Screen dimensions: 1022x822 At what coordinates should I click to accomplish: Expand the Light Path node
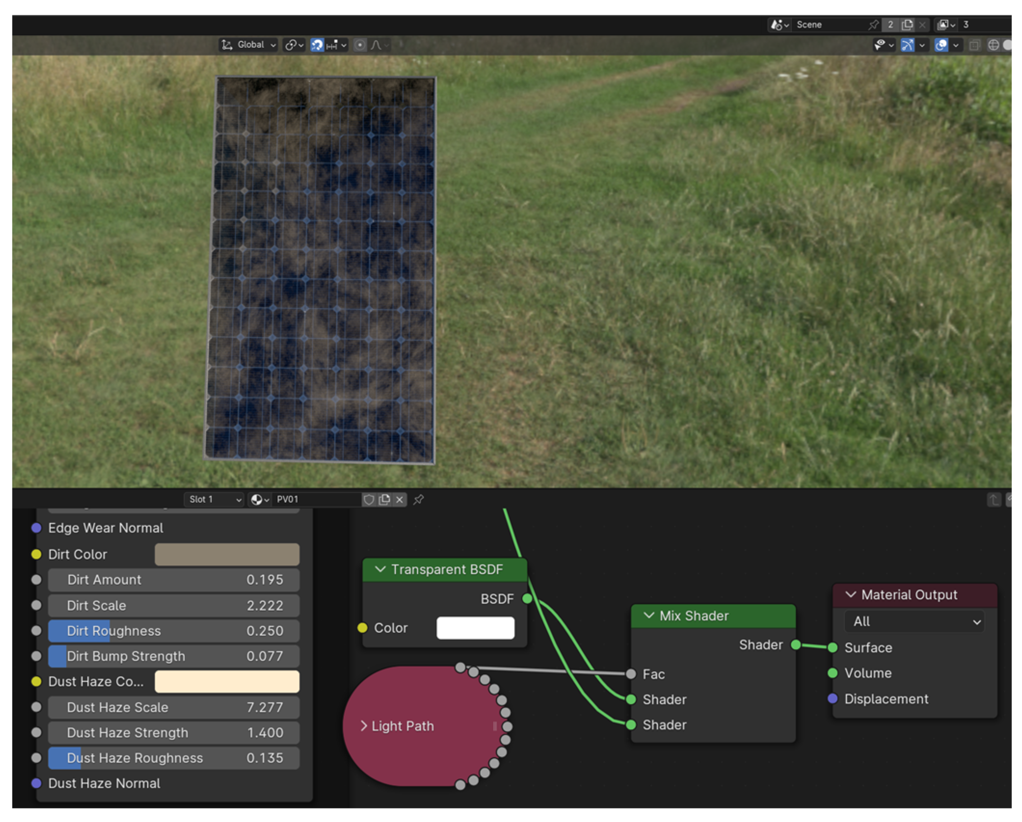(x=364, y=726)
